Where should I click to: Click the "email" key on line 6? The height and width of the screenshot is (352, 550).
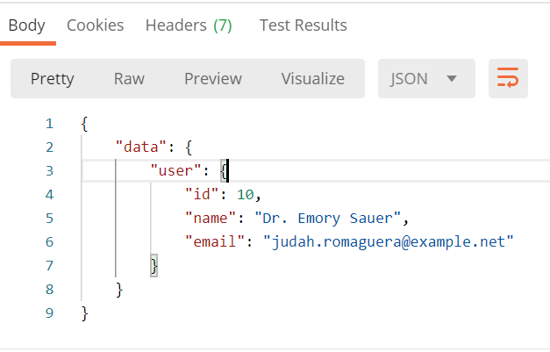tap(214, 241)
